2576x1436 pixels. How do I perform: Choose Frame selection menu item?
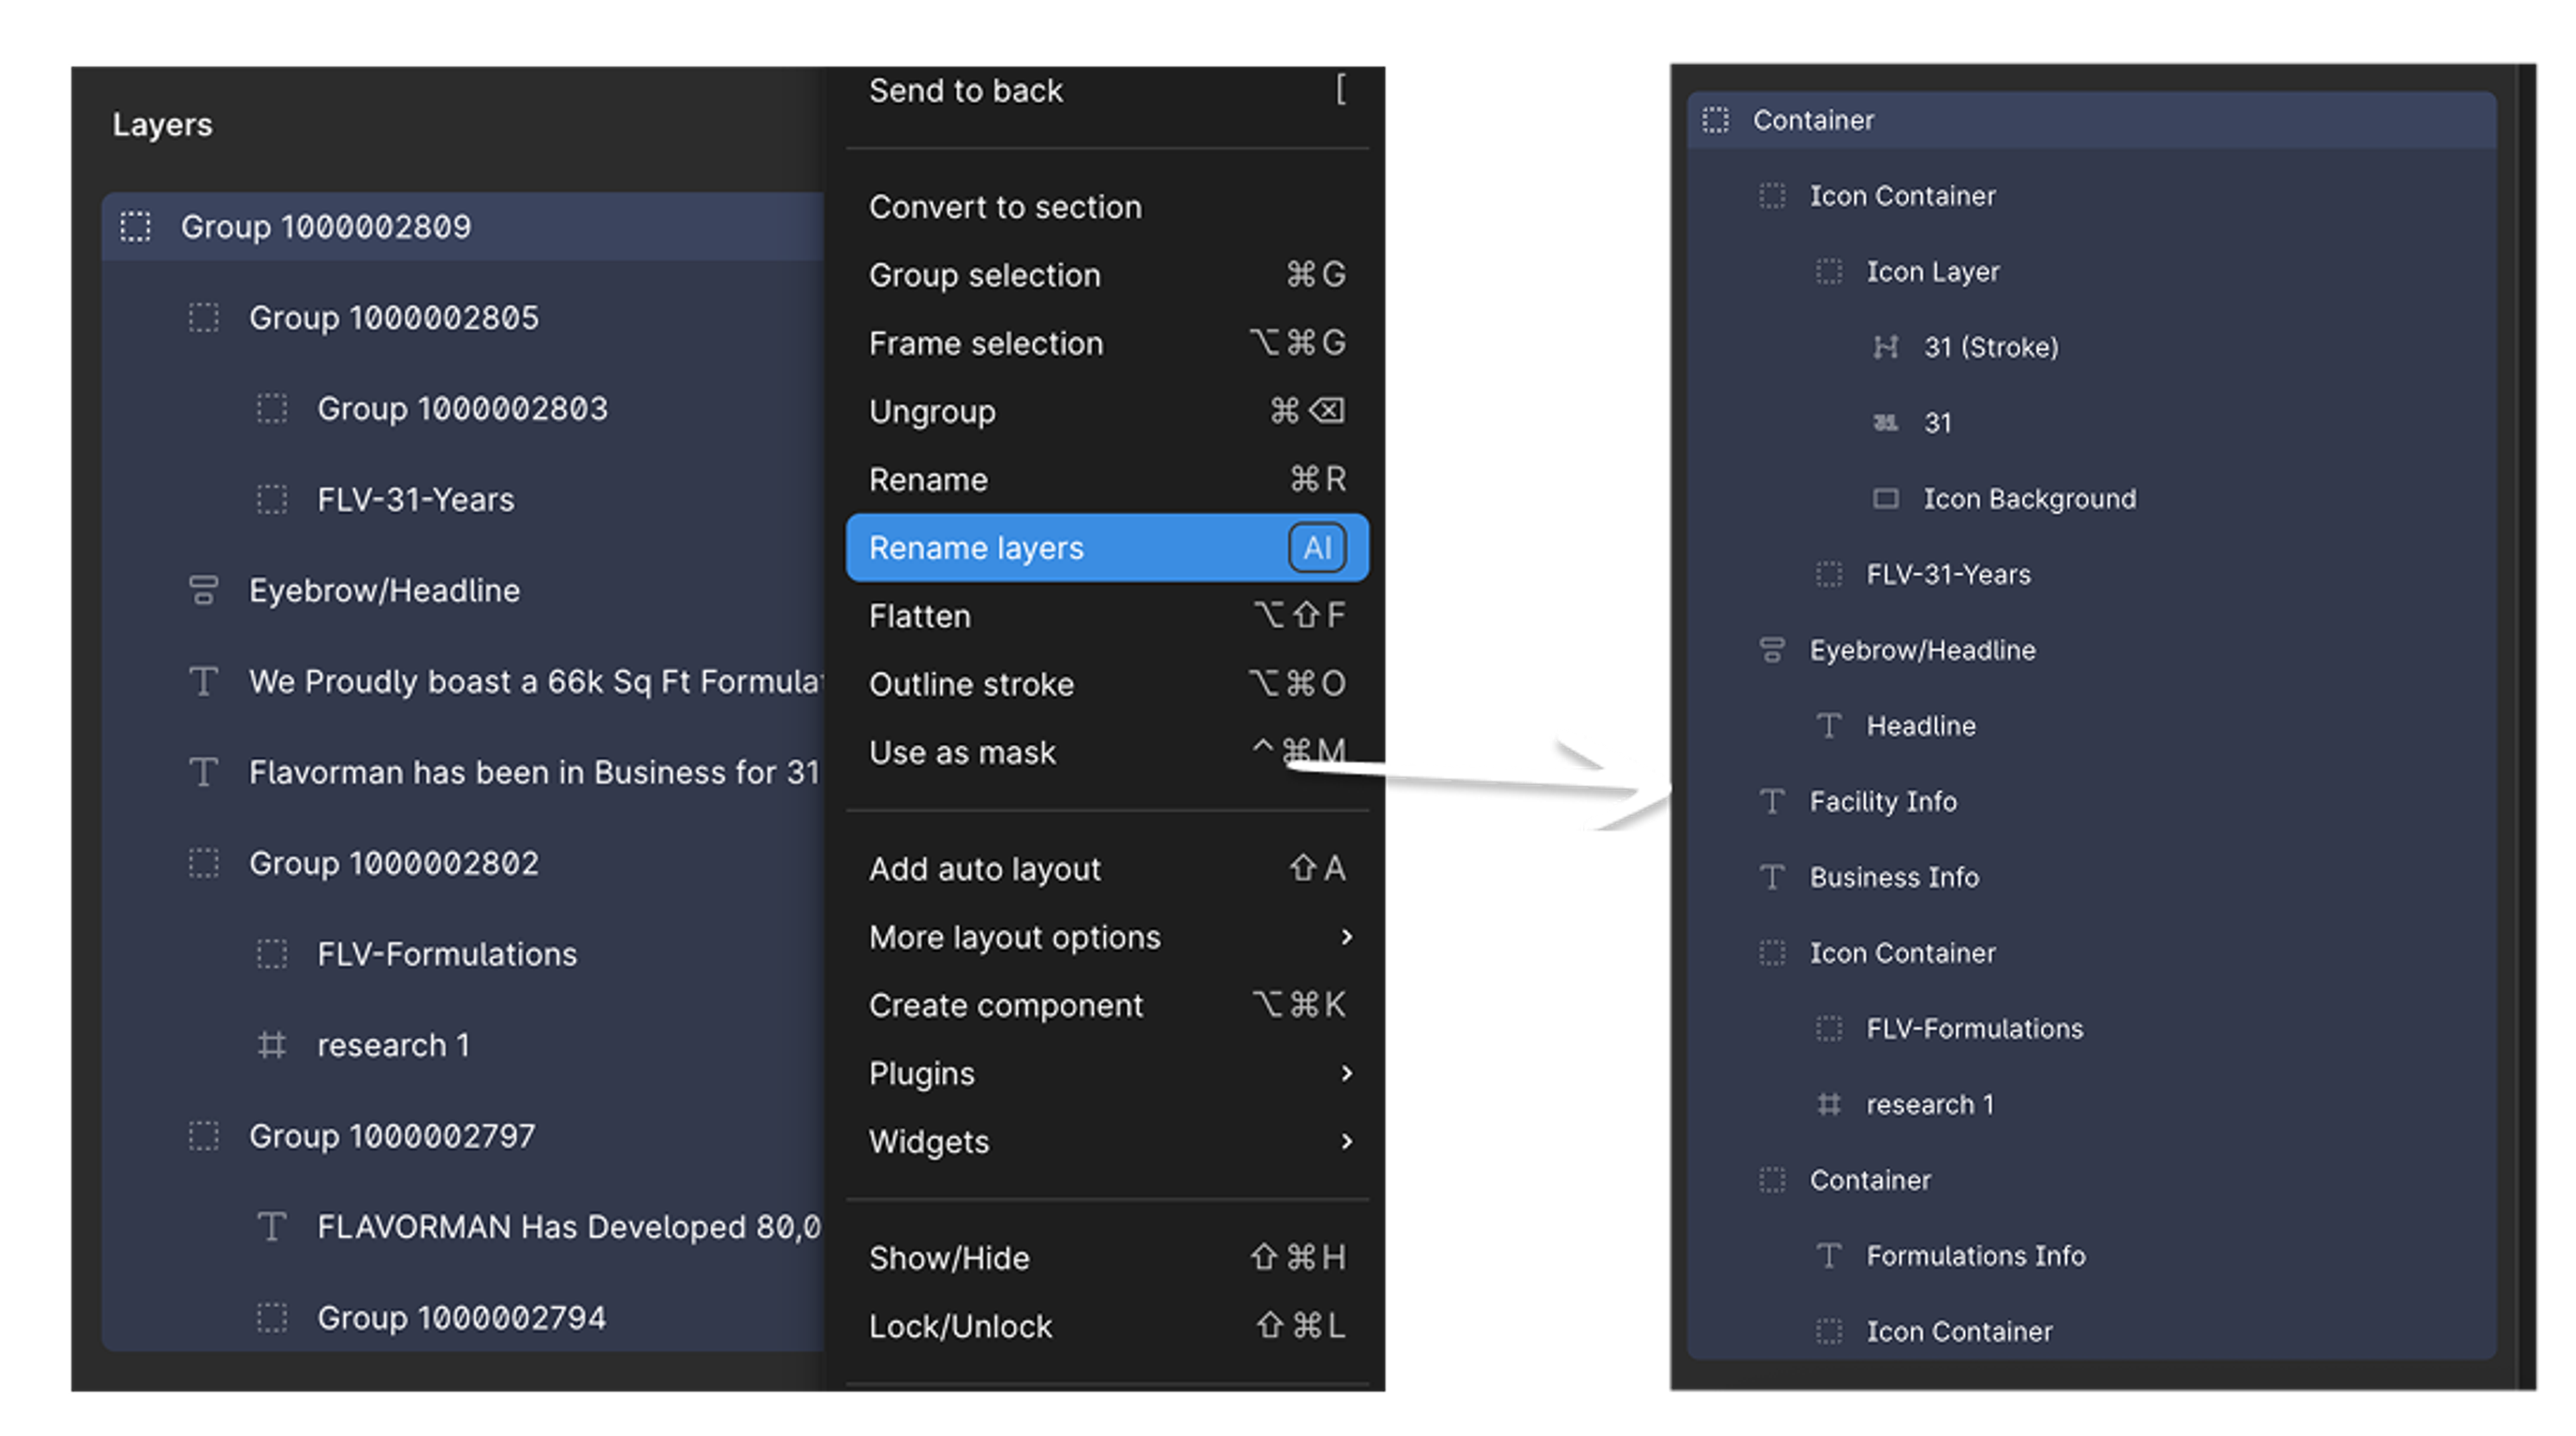(1107, 343)
